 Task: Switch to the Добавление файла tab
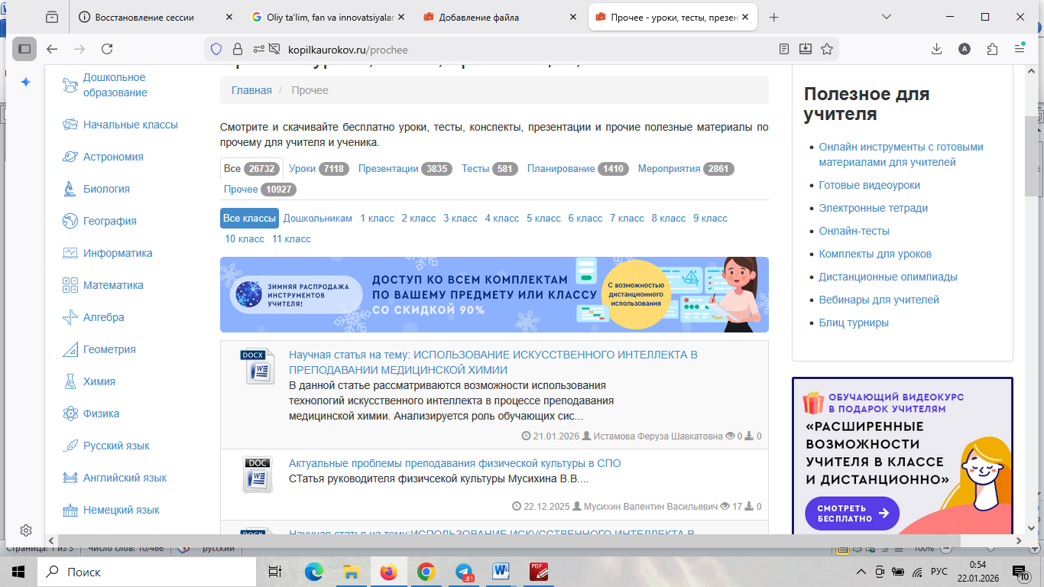[x=501, y=17]
